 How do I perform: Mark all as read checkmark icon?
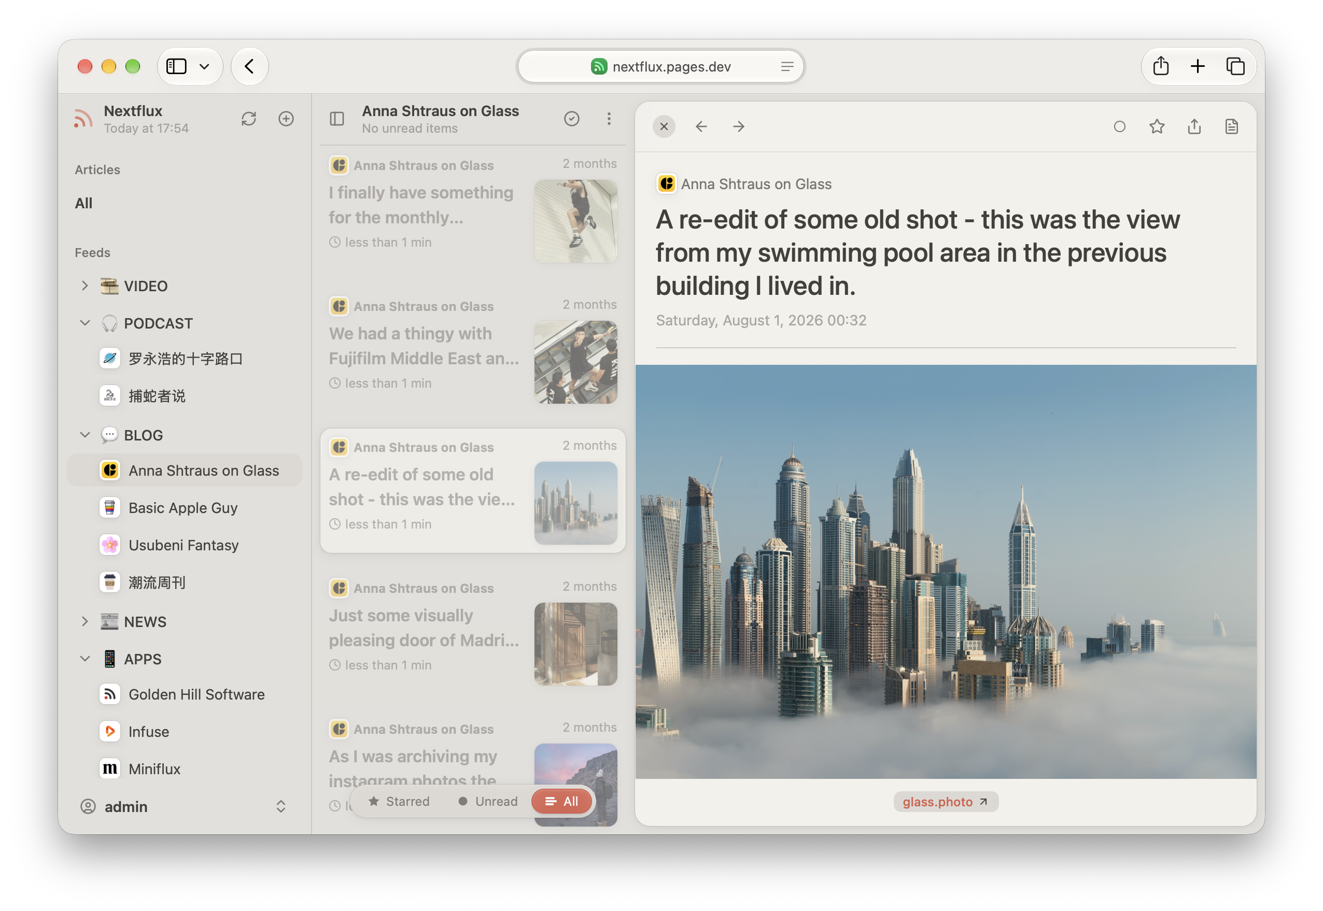point(572,119)
